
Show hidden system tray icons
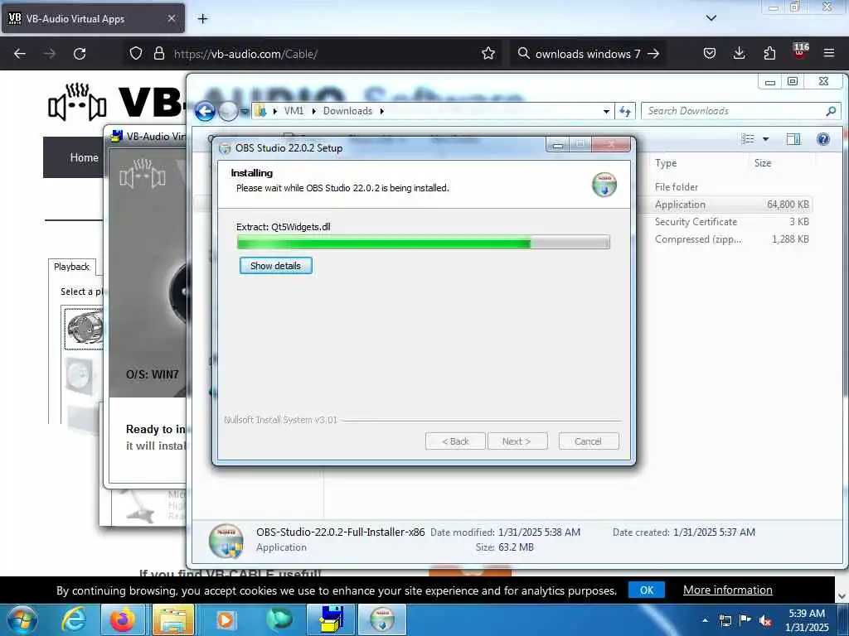pos(705,620)
